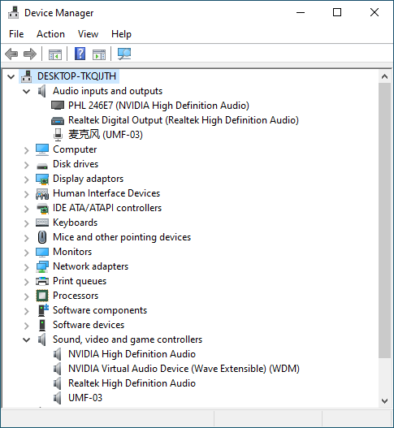Click the Forward arrow toolbar icon
Screen dimensions: 394x428
click(30, 54)
